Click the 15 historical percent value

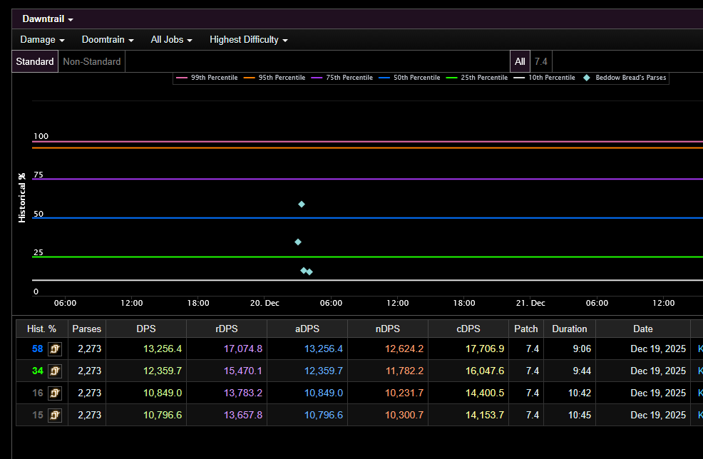(37, 415)
